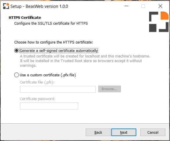Click 'Choose how to configure the HTTPS certificate:' text
Image resolution: width=170 pixels, height=141 pixels.
coord(54,42)
